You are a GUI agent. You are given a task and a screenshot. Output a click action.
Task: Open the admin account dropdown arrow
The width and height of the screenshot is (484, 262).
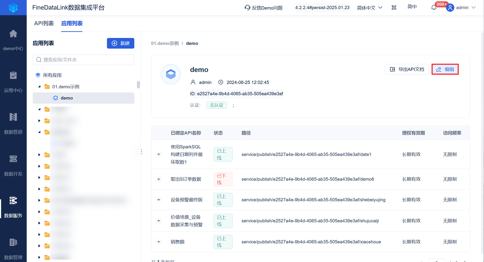coord(474,8)
